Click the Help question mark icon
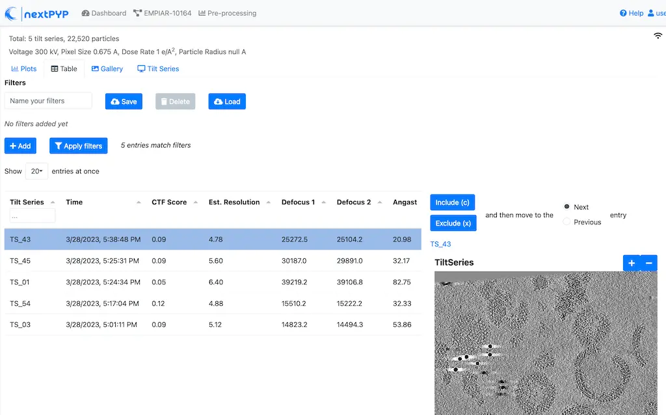666x415 pixels. 623,13
